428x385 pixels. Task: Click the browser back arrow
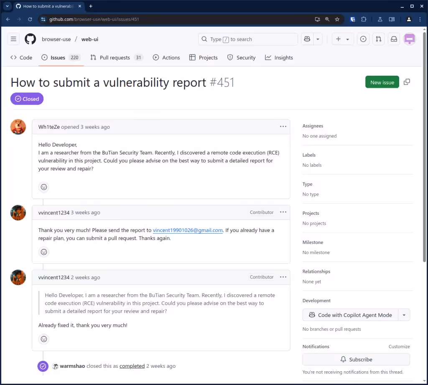[x=8, y=19]
